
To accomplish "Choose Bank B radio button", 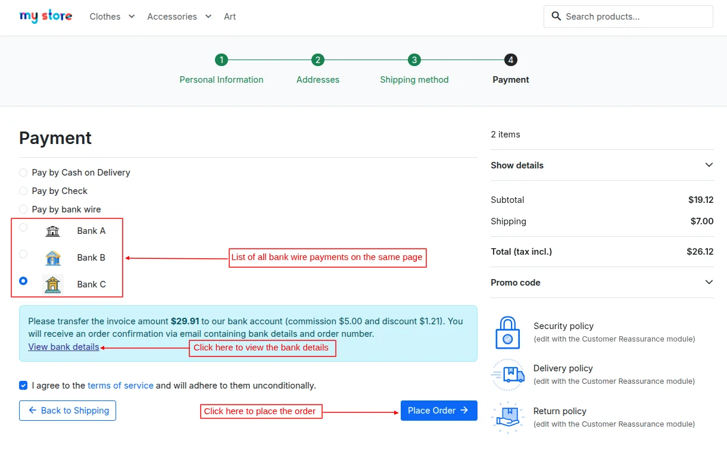I will click(23, 254).
